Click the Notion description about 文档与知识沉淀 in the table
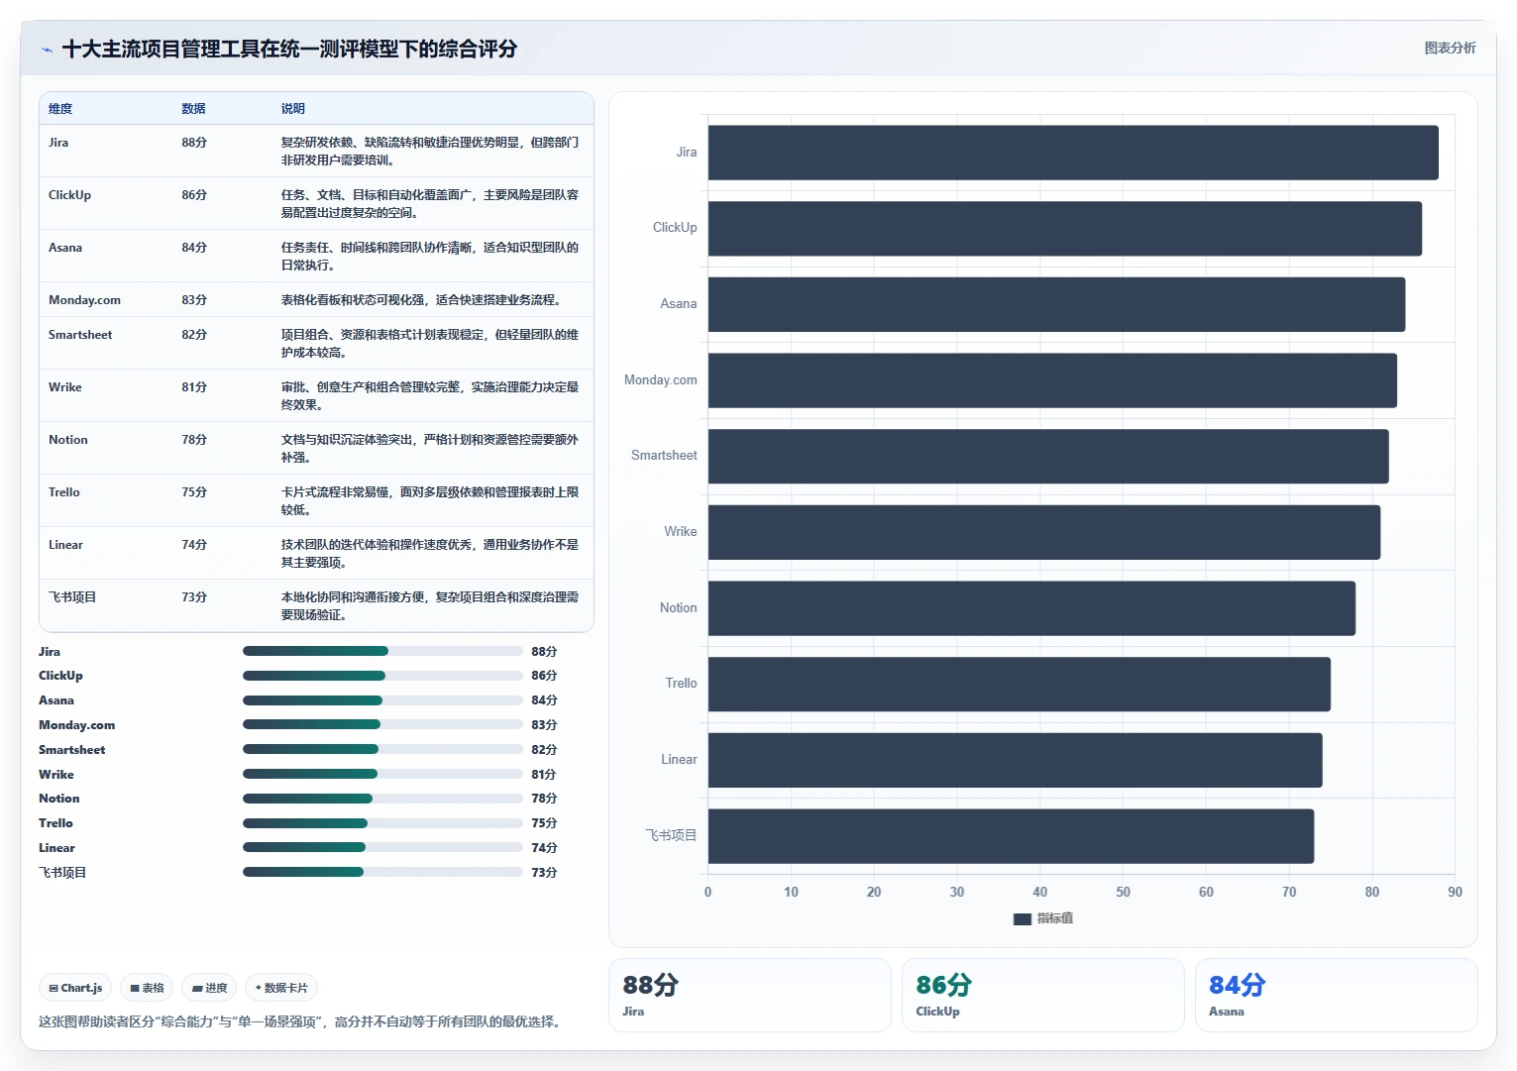This screenshot has height=1071, width=1517. [x=430, y=448]
